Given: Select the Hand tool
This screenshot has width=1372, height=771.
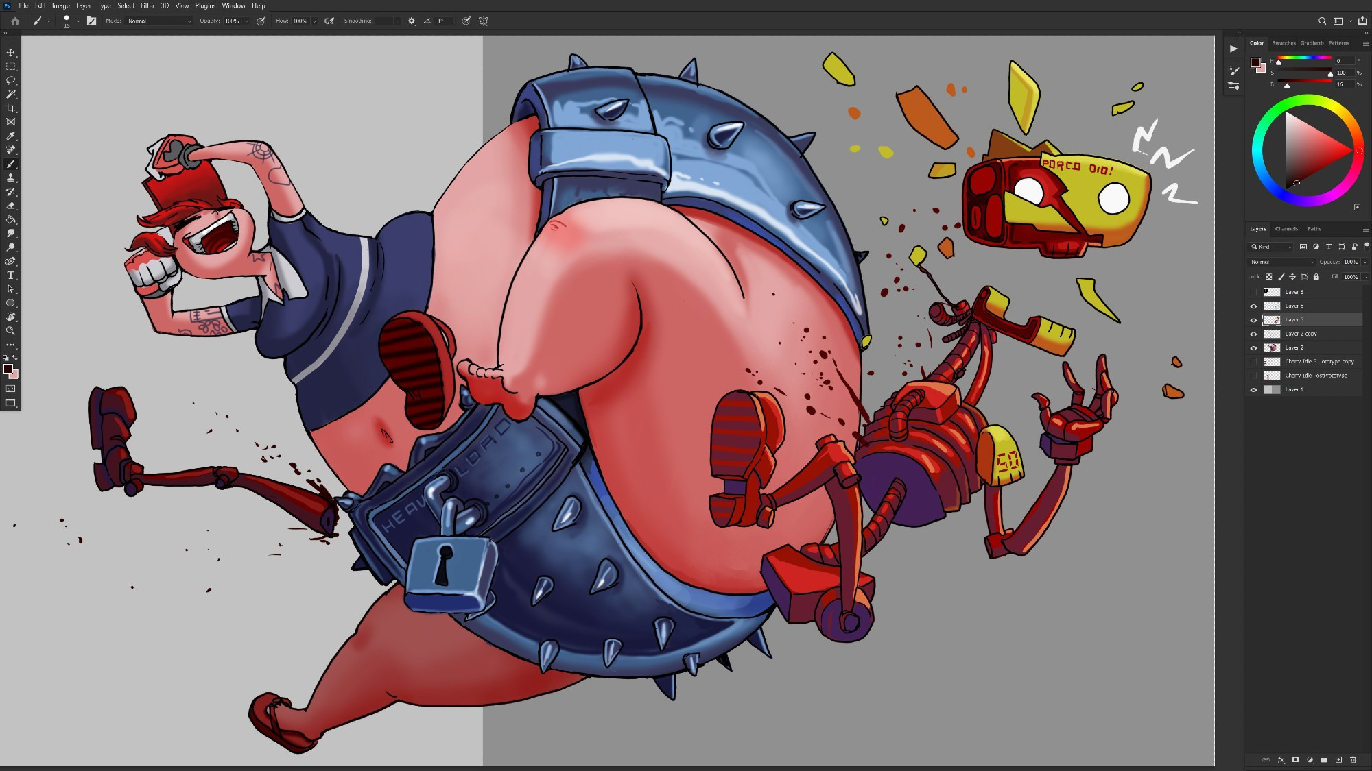Looking at the screenshot, I should [10, 317].
